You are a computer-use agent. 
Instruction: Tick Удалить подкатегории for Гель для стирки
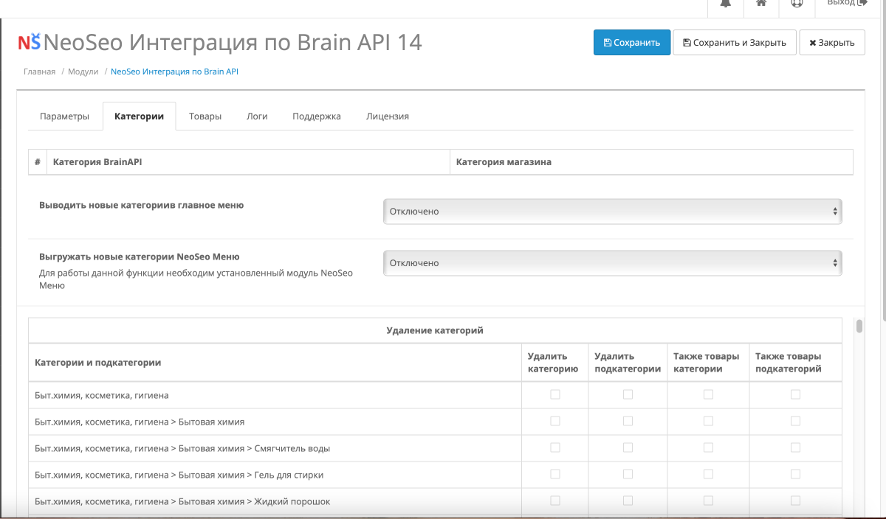[x=628, y=475]
